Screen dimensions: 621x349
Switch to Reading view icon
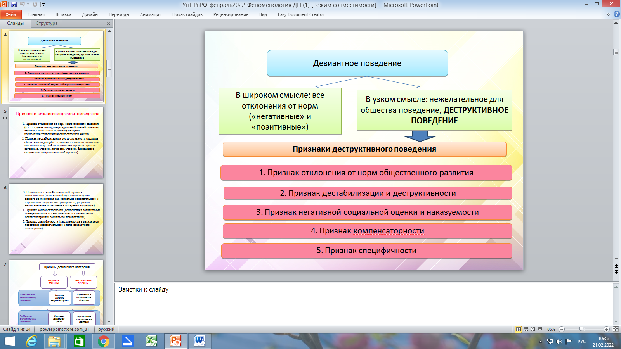[533, 329]
